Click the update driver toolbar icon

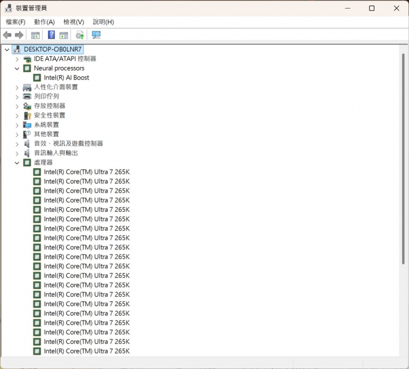(80, 35)
